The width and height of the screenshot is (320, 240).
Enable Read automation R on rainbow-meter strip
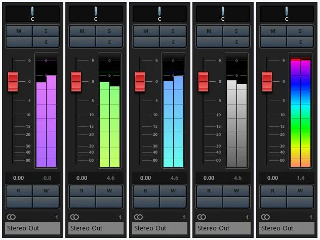pyautogui.click(x=273, y=191)
